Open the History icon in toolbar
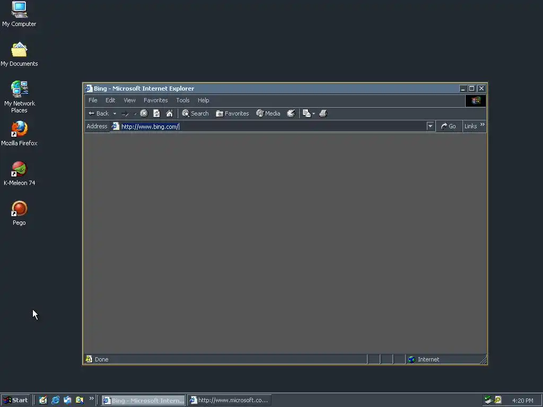The height and width of the screenshot is (407, 543). (x=291, y=113)
